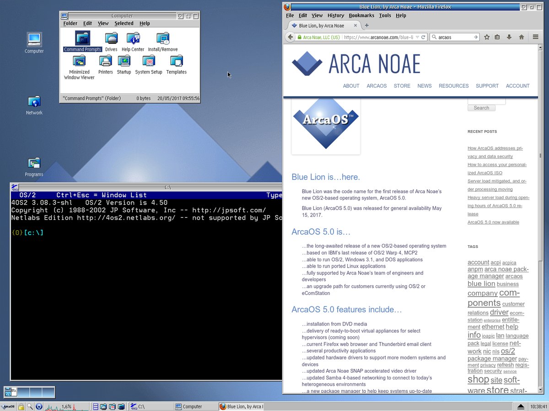This screenshot has height=411, width=549.
Task: Click the padlock lockup icon in taskbar
Action: click(21, 406)
